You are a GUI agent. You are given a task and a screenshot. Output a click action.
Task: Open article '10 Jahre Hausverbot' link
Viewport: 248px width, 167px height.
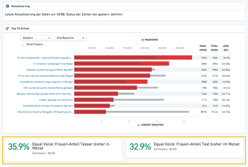tap(45, 58)
